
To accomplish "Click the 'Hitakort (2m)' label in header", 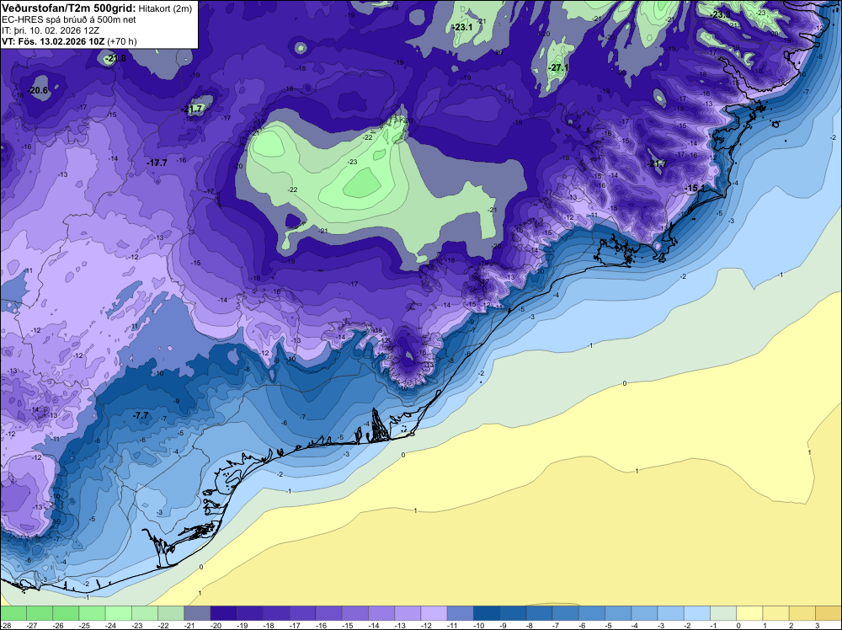I will 165,8.
